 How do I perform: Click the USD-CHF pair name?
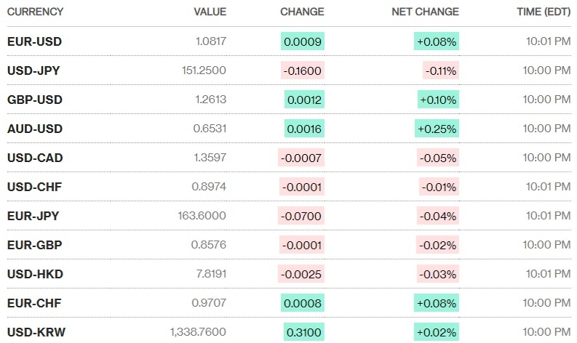(x=34, y=187)
